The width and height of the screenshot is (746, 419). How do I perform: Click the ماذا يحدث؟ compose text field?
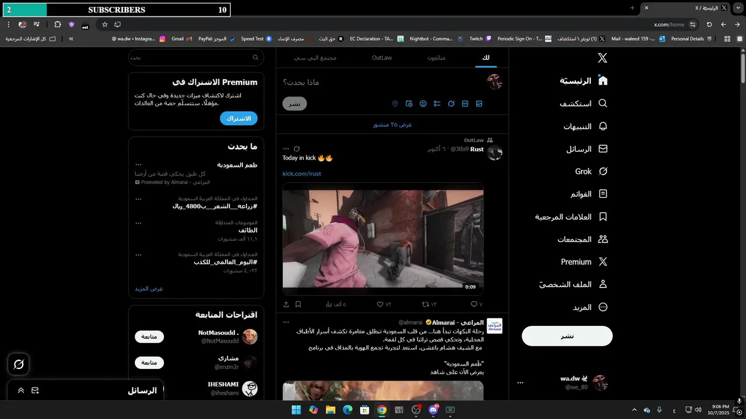pyautogui.click(x=382, y=82)
